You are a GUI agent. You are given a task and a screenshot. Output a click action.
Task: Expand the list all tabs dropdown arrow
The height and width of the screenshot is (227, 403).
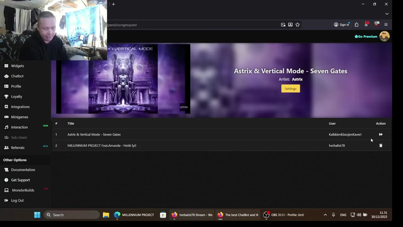[387, 14]
